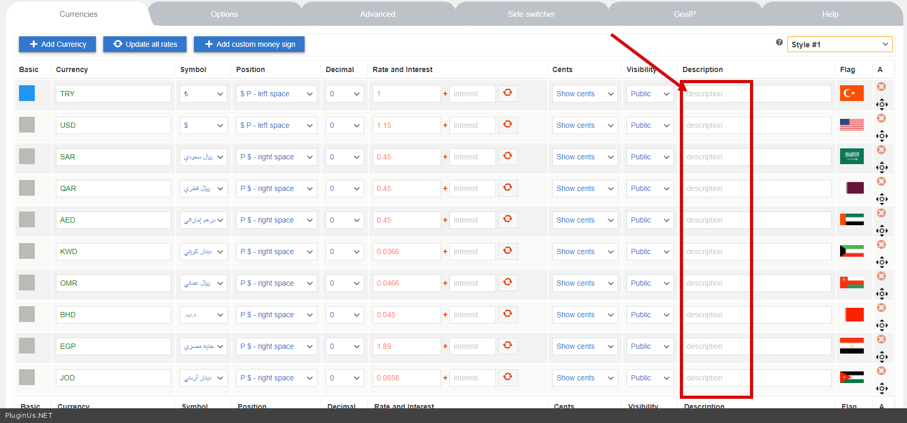Click the BHD red flag swatch

(852, 314)
